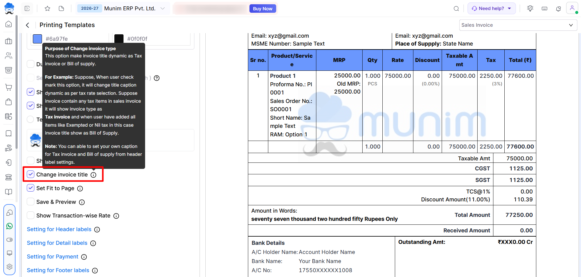Viewport: 581px width, 277px height.
Task: Click info icon beside Setting for Header labels
Action: 97,230
